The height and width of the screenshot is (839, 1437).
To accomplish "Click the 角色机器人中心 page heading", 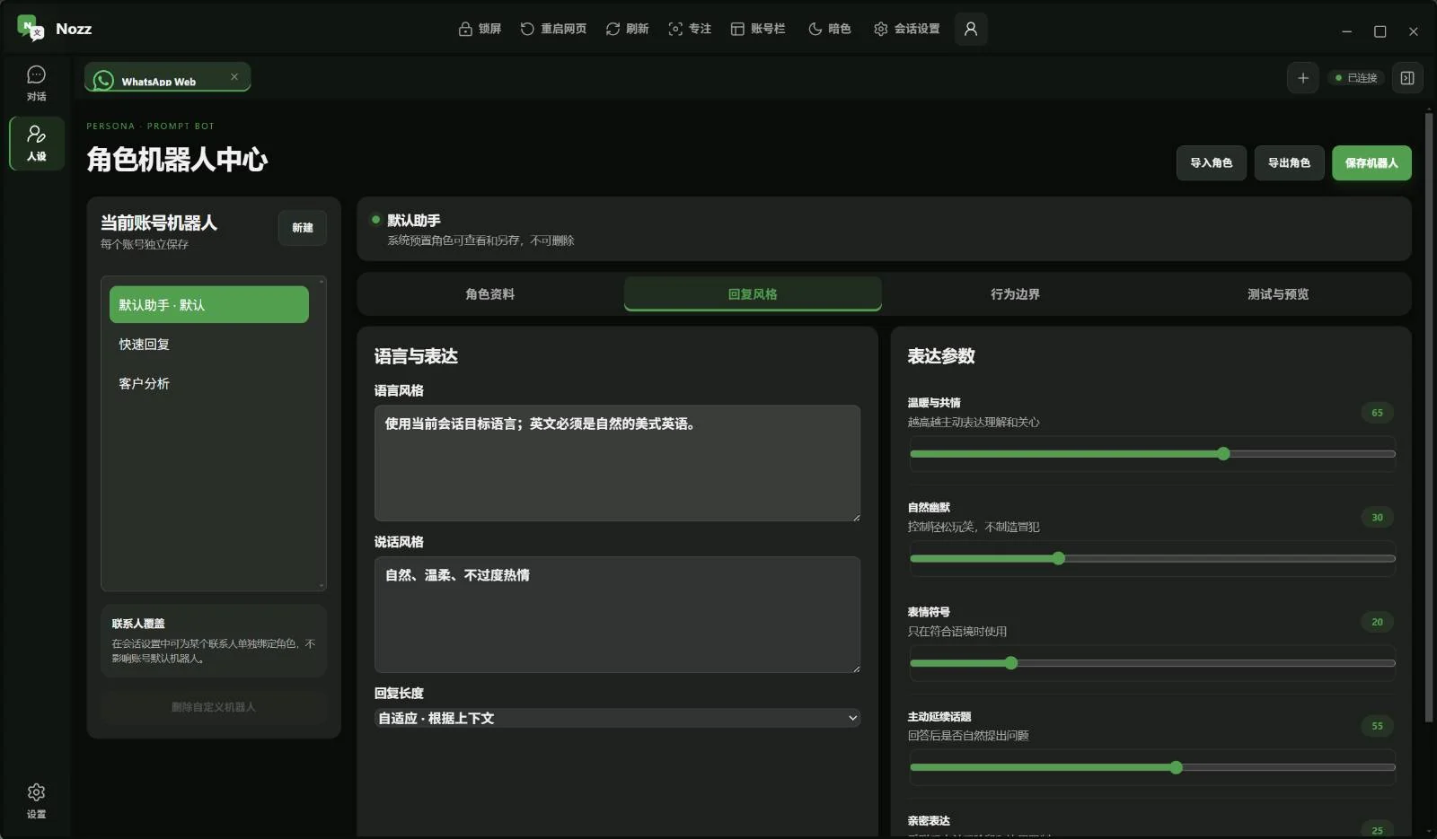I will [177, 160].
